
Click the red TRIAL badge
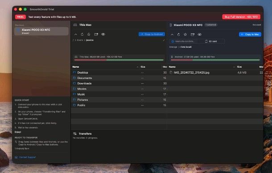click(x=21, y=17)
